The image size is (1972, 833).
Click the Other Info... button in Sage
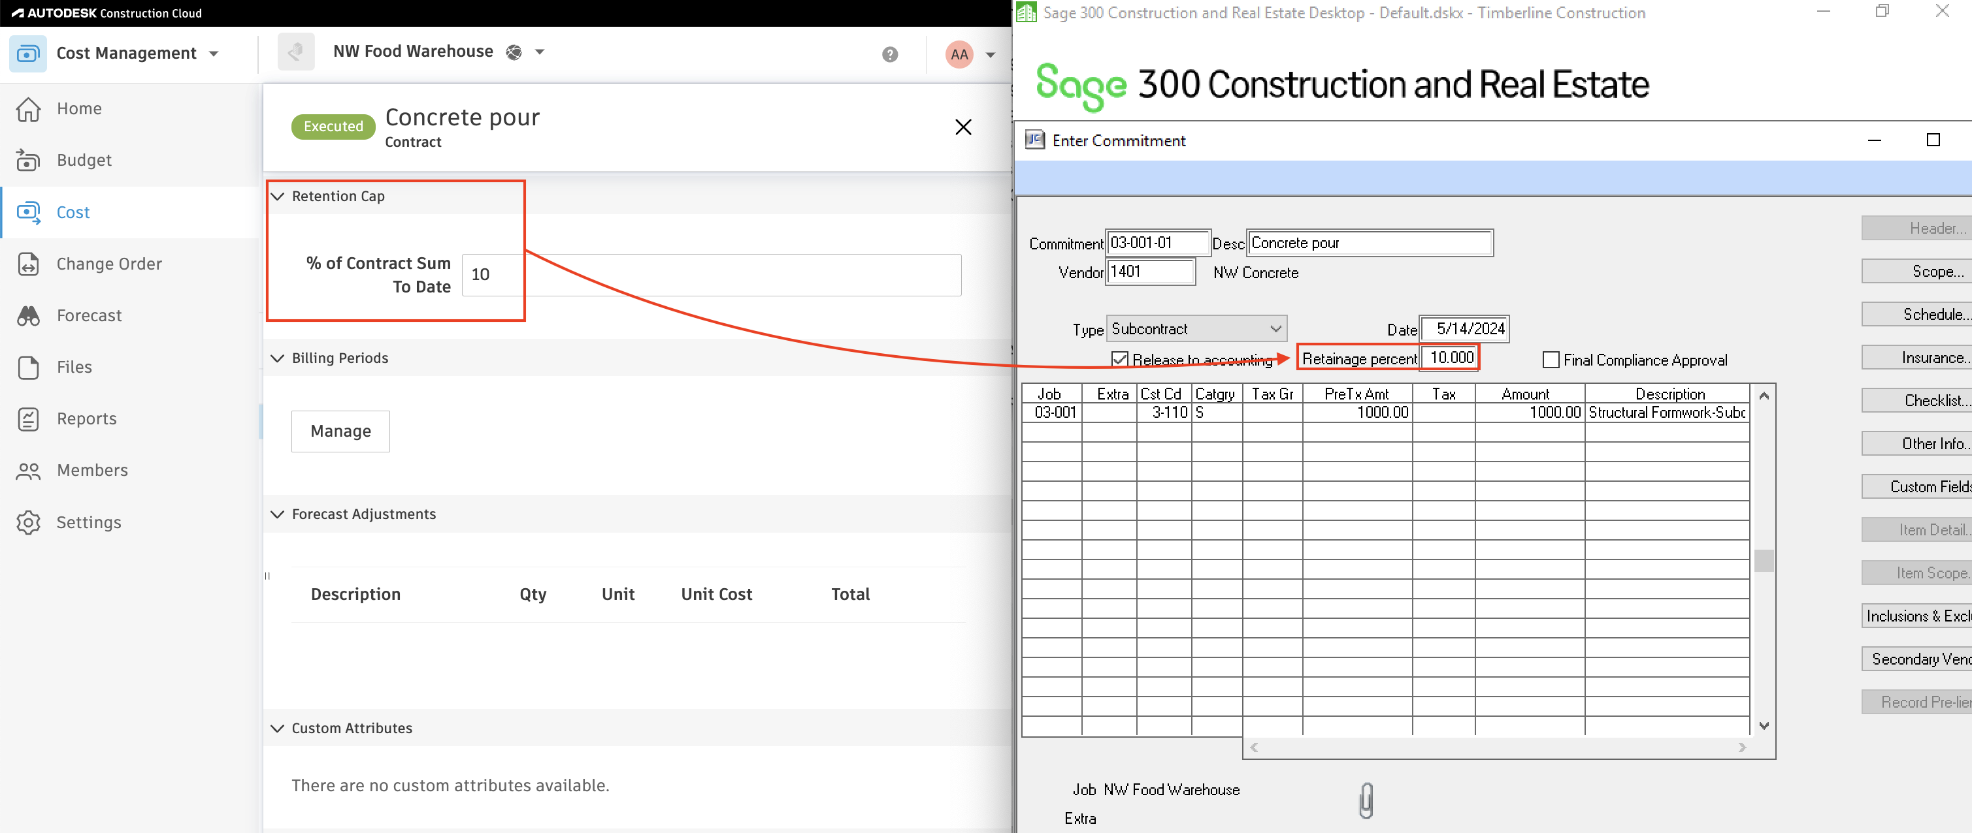point(1917,444)
